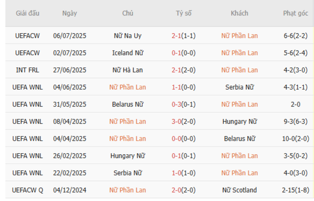314x201 pixels.
Task: Click the 0-0(0-0) score on 04/04/2025
Action: 183,139
